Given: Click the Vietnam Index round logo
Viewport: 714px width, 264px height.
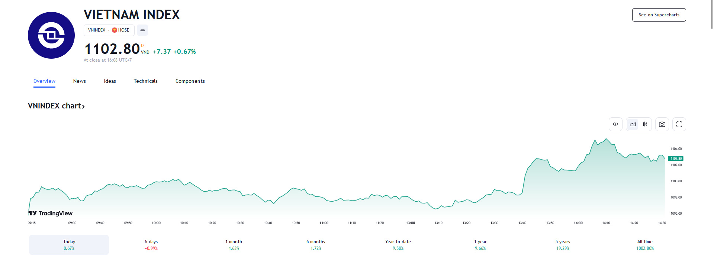Looking at the screenshot, I should tap(51, 35).
